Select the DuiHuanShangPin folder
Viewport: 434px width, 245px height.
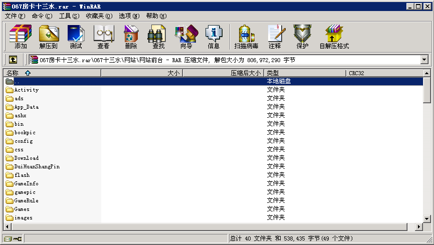[x=37, y=166]
